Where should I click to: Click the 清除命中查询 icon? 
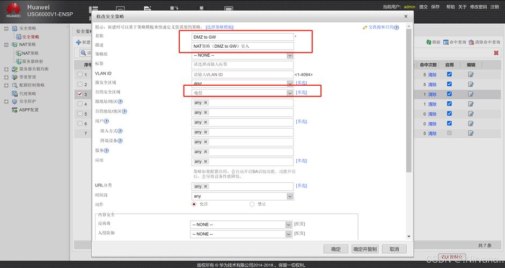coord(471,42)
